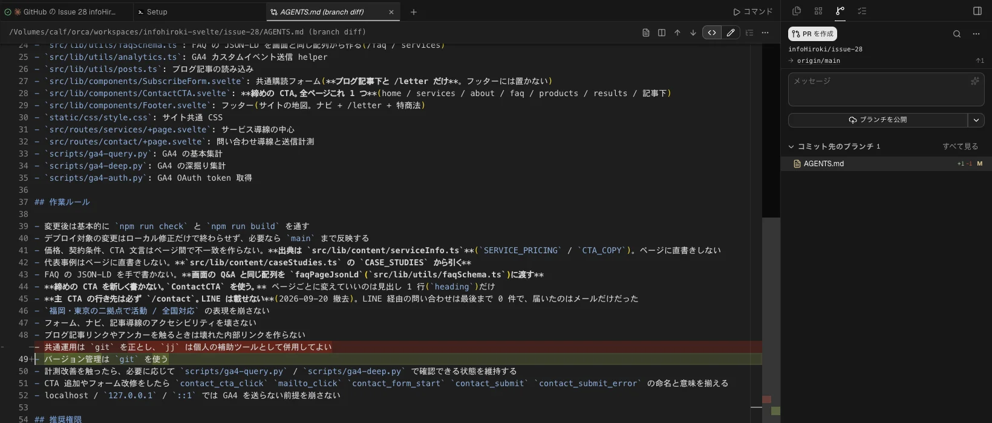The width and height of the screenshot is (992, 423).
Task: Open the checklist tasks panel icon
Action: [x=862, y=11]
